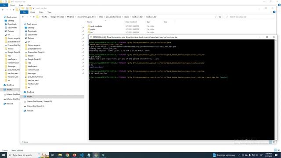Refresh the front Explorer folder view
This screenshot has height=158, width=281.
pyautogui.click(x=220, y=17)
